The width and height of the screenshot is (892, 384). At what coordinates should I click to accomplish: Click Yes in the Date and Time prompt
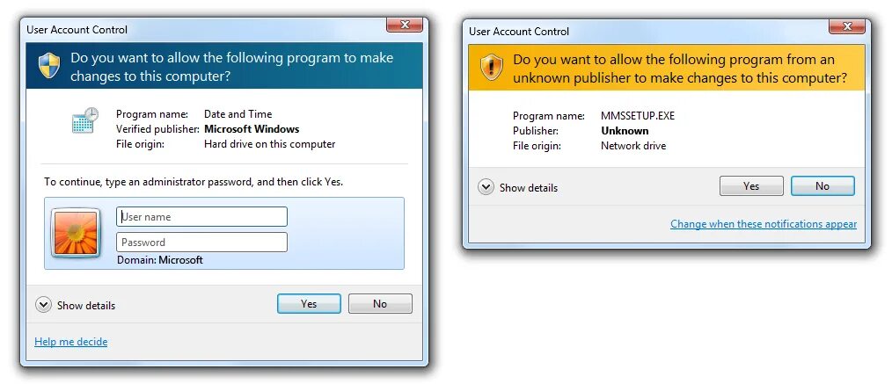coord(309,304)
